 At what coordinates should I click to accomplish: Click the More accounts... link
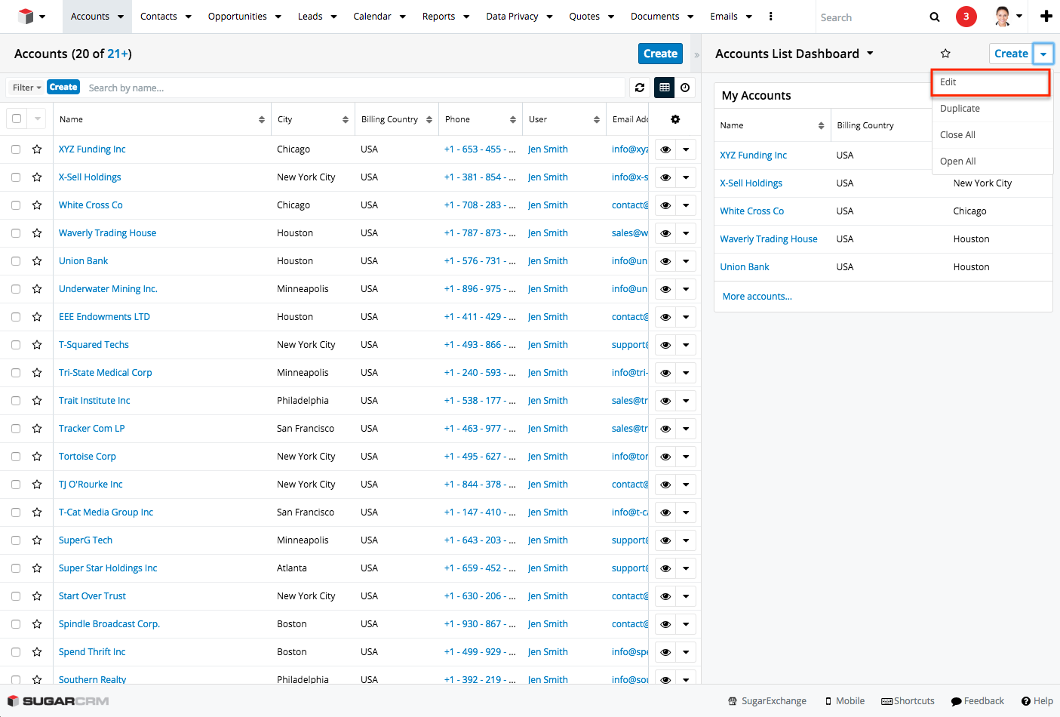pos(757,297)
